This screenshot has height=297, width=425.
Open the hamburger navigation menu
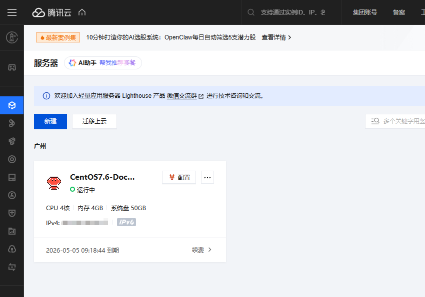(x=12, y=12)
